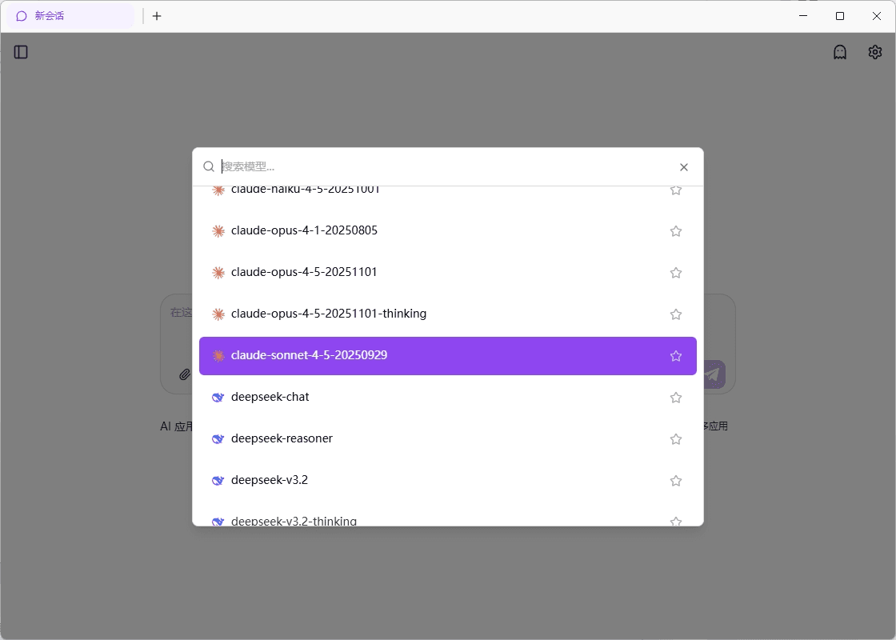Image resolution: width=896 pixels, height=640 pixels.
Task: Click the paperclip attachment icon
Action: coord(184,374)
